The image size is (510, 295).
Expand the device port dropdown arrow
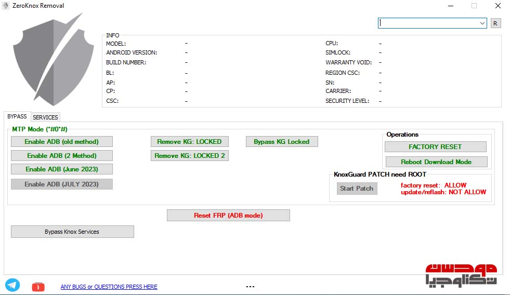point(482,23)
